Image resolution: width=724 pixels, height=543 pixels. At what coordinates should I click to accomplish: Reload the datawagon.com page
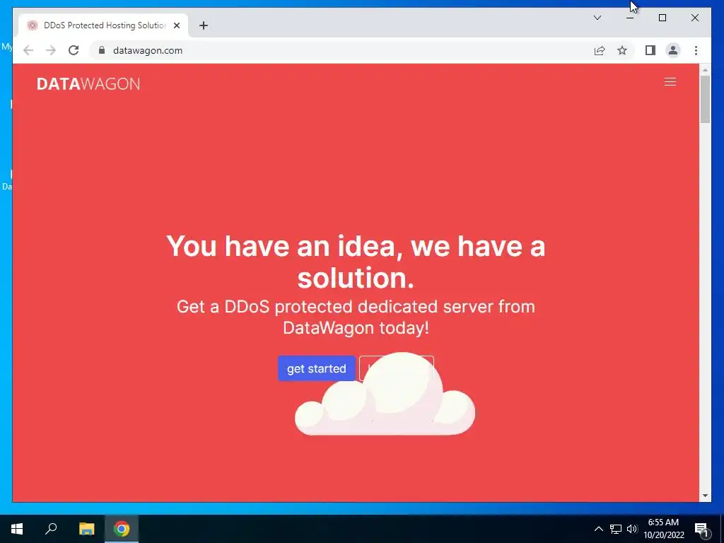74,50
